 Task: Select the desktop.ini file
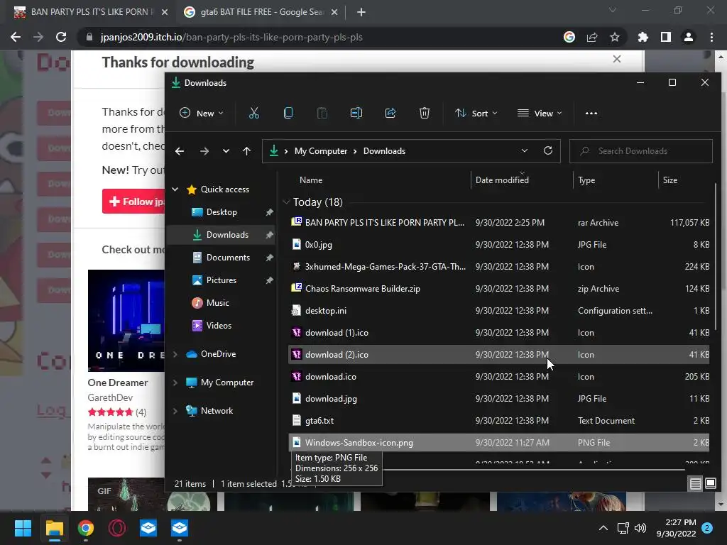(499, 311)
